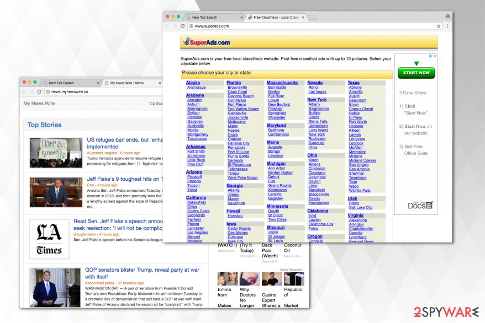The image size is (485, 323).
Task: Open the Miami city link
Action: (x=233, y=126)
